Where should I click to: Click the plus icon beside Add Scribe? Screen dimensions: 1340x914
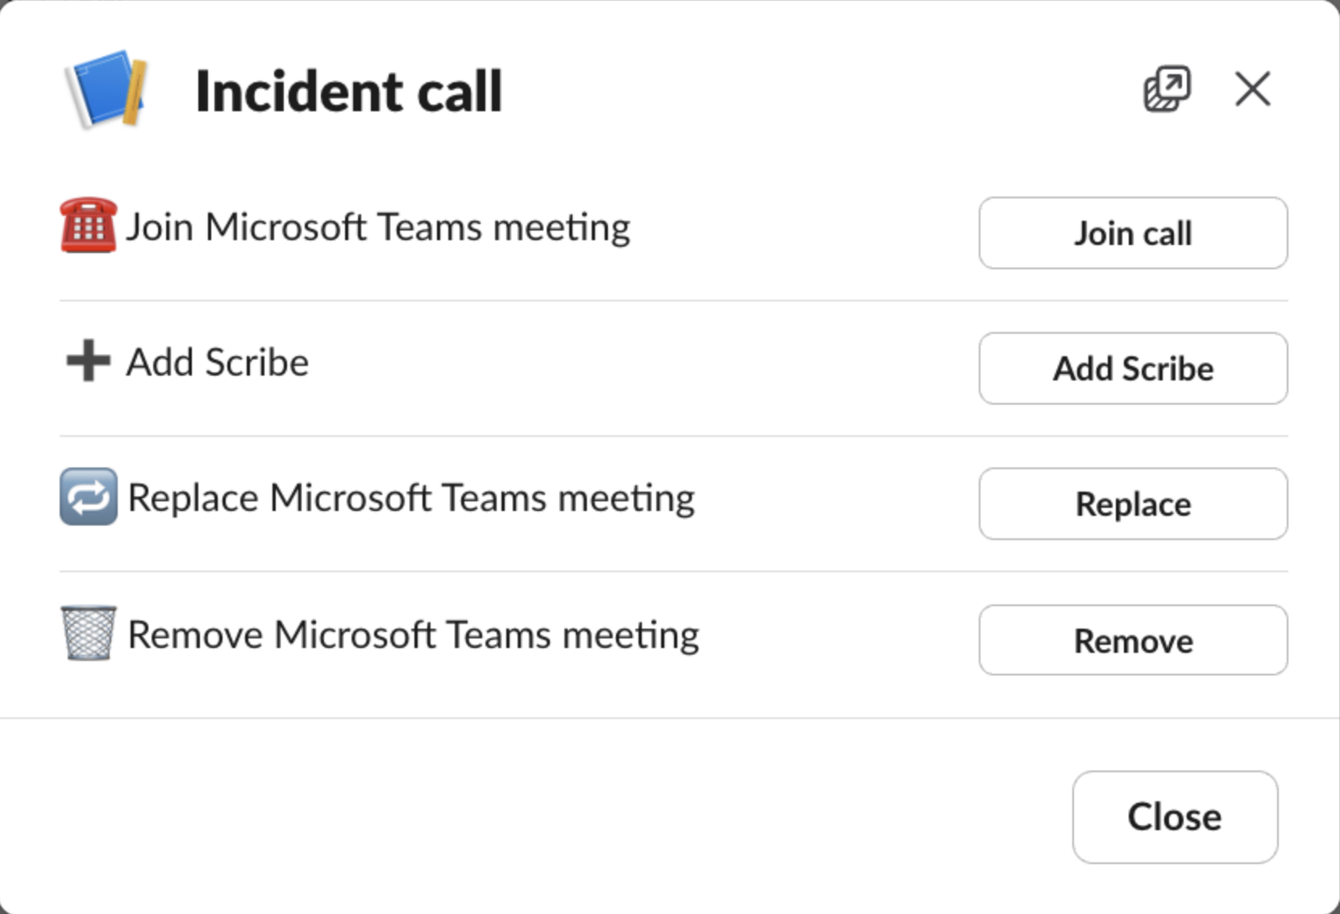pos(88,361)
